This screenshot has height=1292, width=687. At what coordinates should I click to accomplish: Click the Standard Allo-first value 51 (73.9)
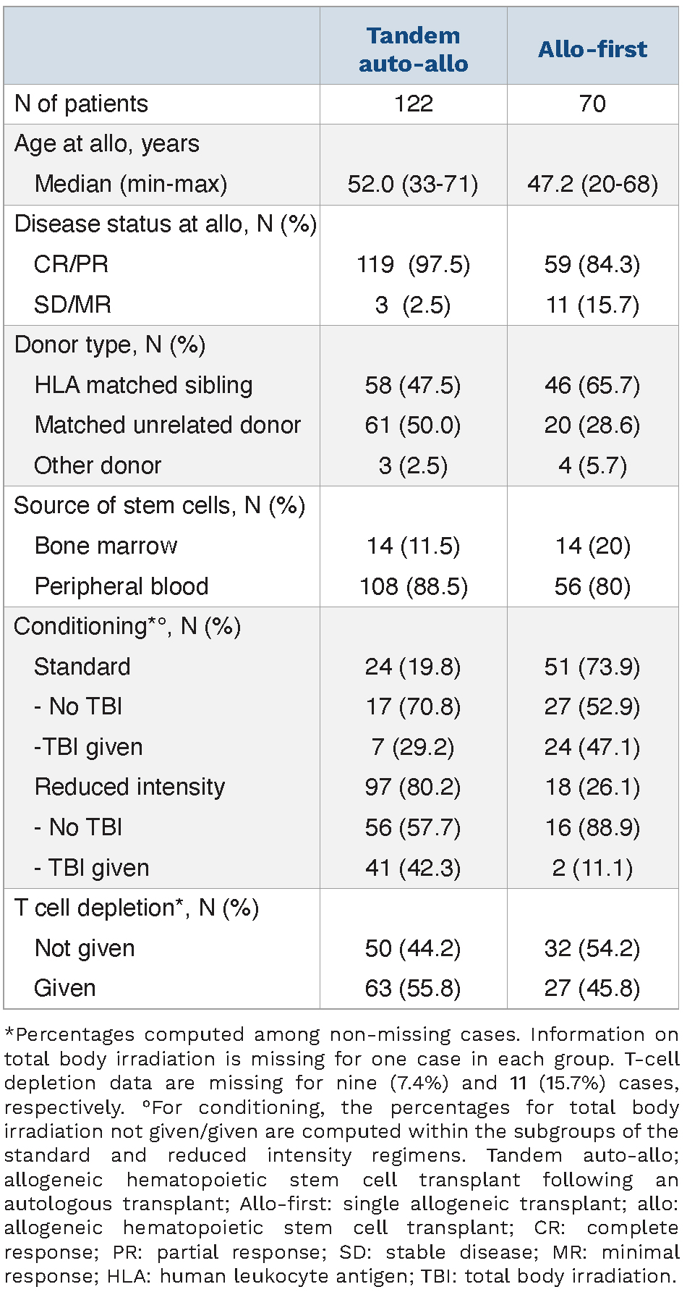click(592, 667)
